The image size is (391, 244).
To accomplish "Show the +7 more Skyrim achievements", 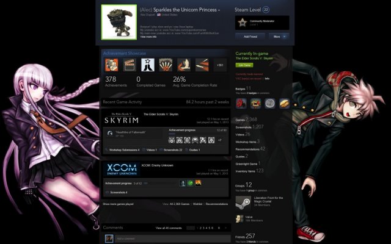I will tap(220, 140).
